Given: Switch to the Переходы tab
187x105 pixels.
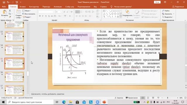Looking at the screenshot, I should point(46,7).
